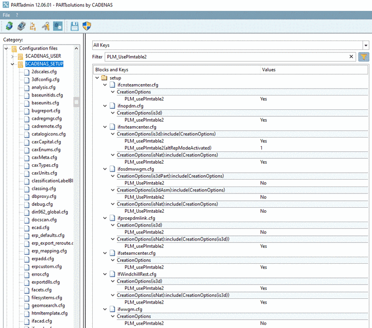The image size is (372, 328).
Task: Collapse the ifseteamcenter.cfg node
Action: point(105,253)
